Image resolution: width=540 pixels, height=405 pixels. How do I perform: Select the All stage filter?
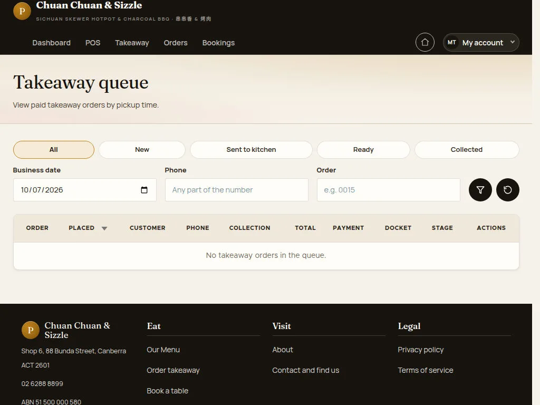[x=54, y=149]
